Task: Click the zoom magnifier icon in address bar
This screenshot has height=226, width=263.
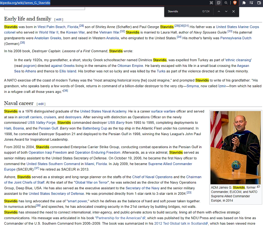Action: (226, 3)
